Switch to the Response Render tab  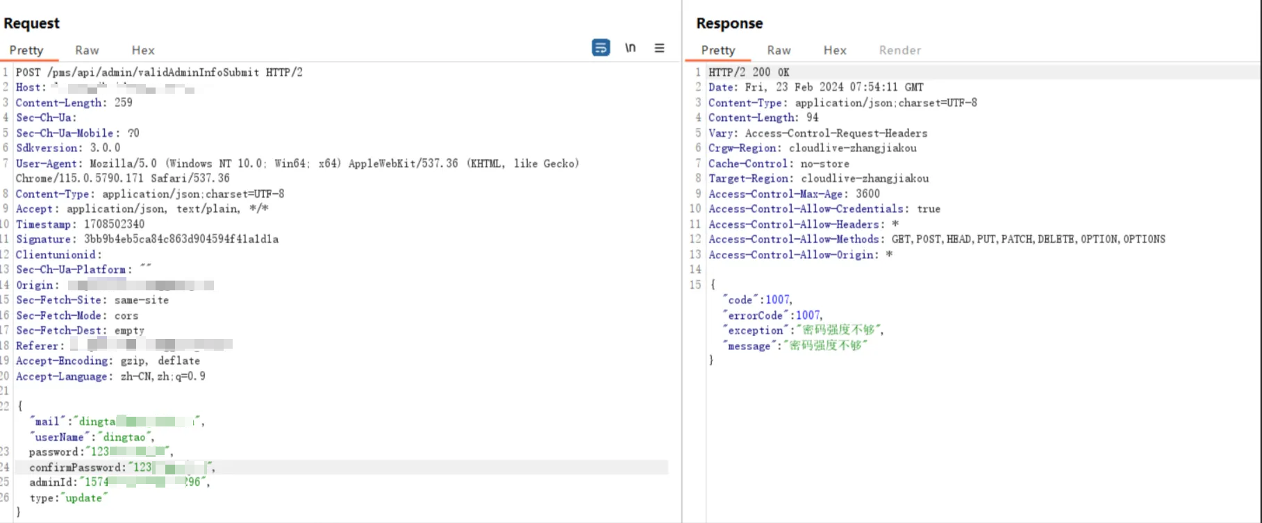pos(899,50)
